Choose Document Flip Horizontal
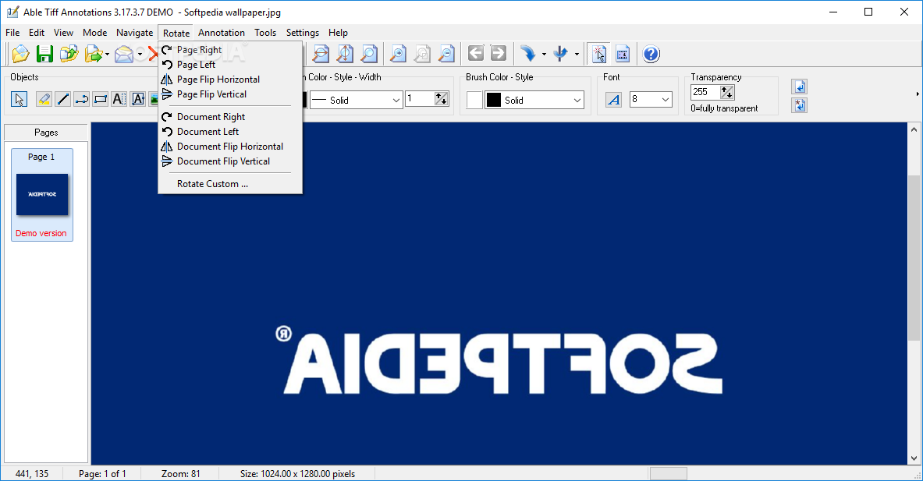Screen dimensions: 923x481 point(230,147)
